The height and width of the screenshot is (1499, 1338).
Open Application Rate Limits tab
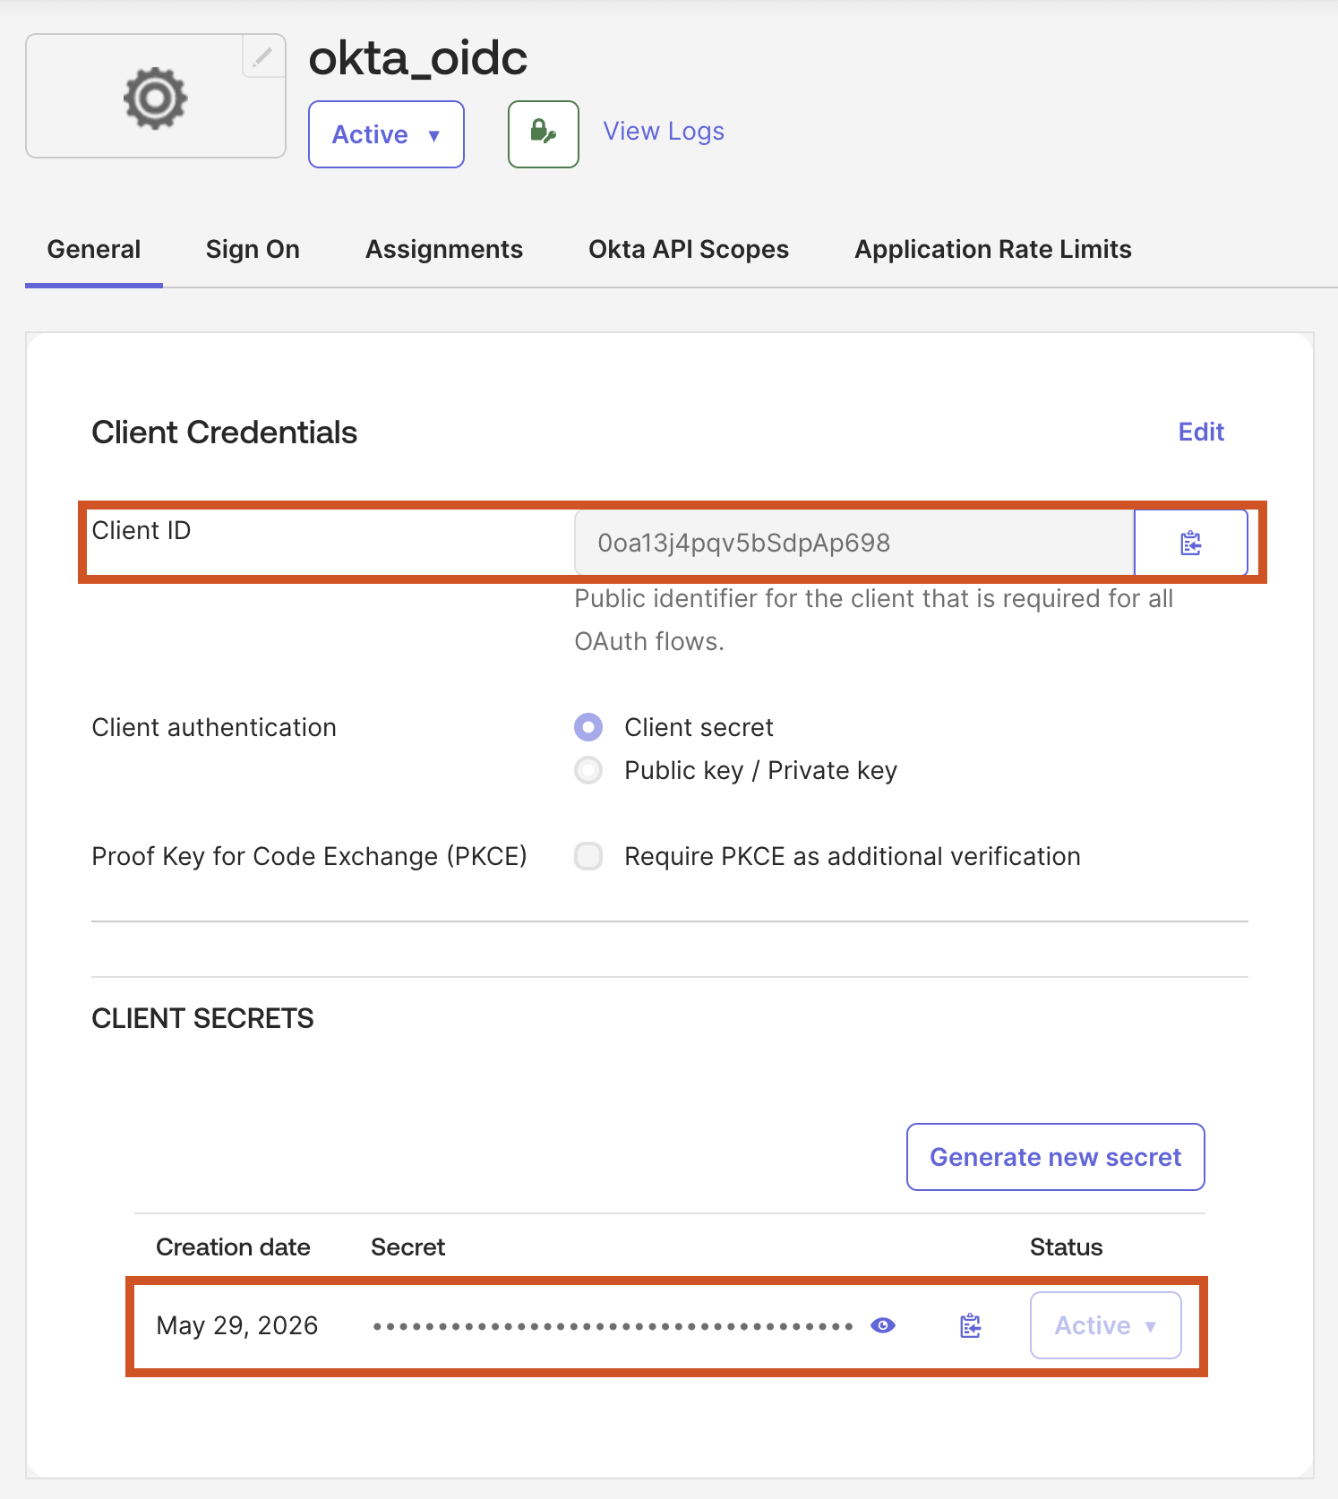point(993,249)
